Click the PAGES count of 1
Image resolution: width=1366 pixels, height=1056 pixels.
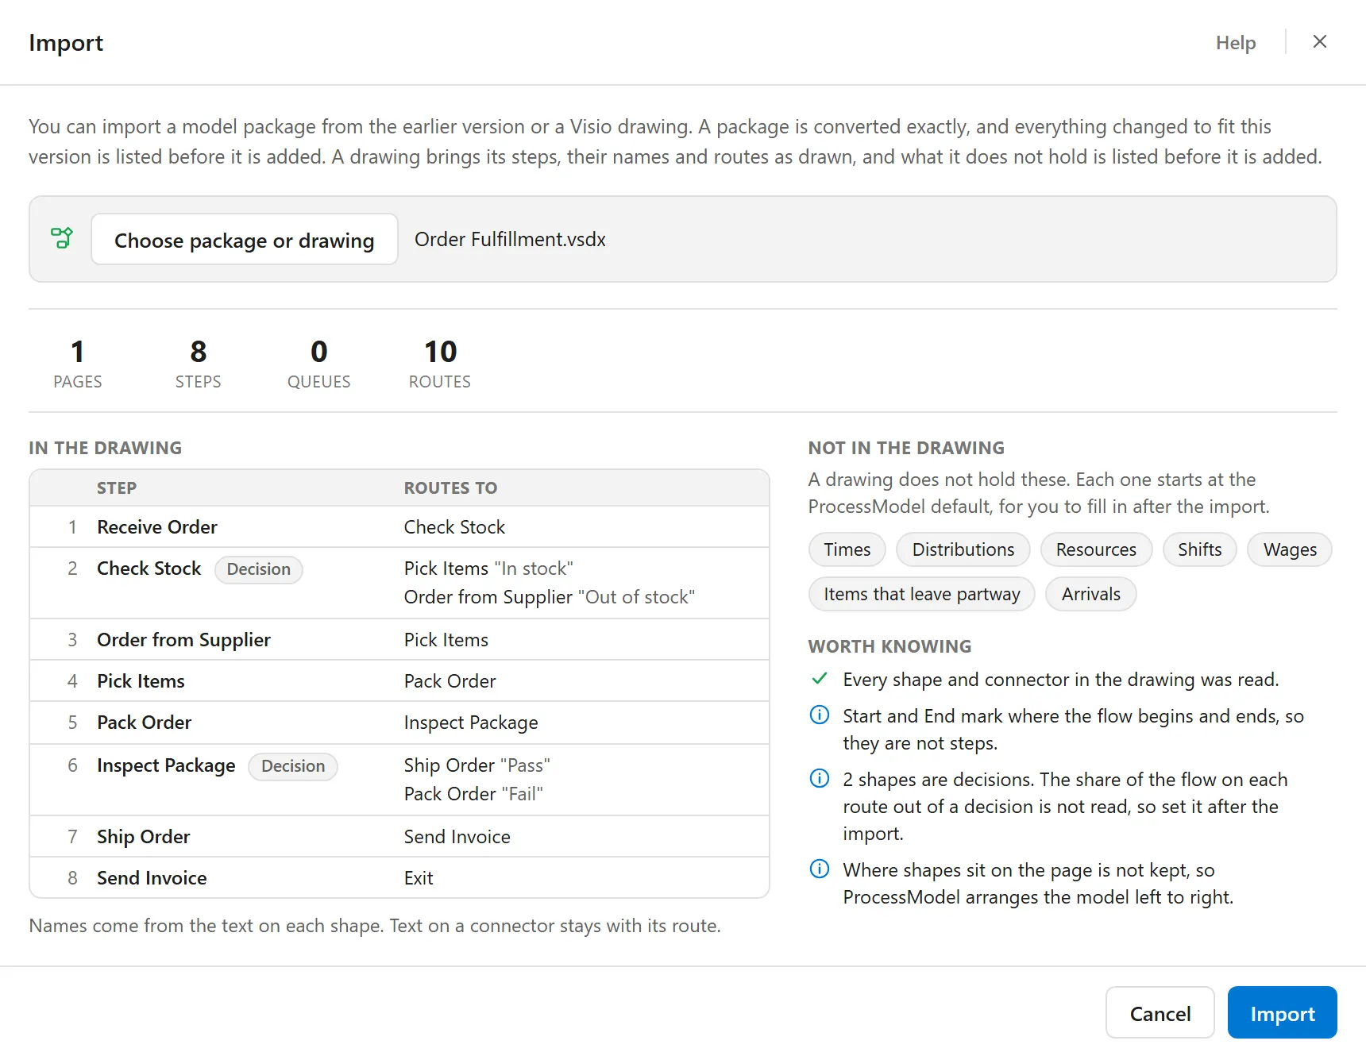(77, 352)
